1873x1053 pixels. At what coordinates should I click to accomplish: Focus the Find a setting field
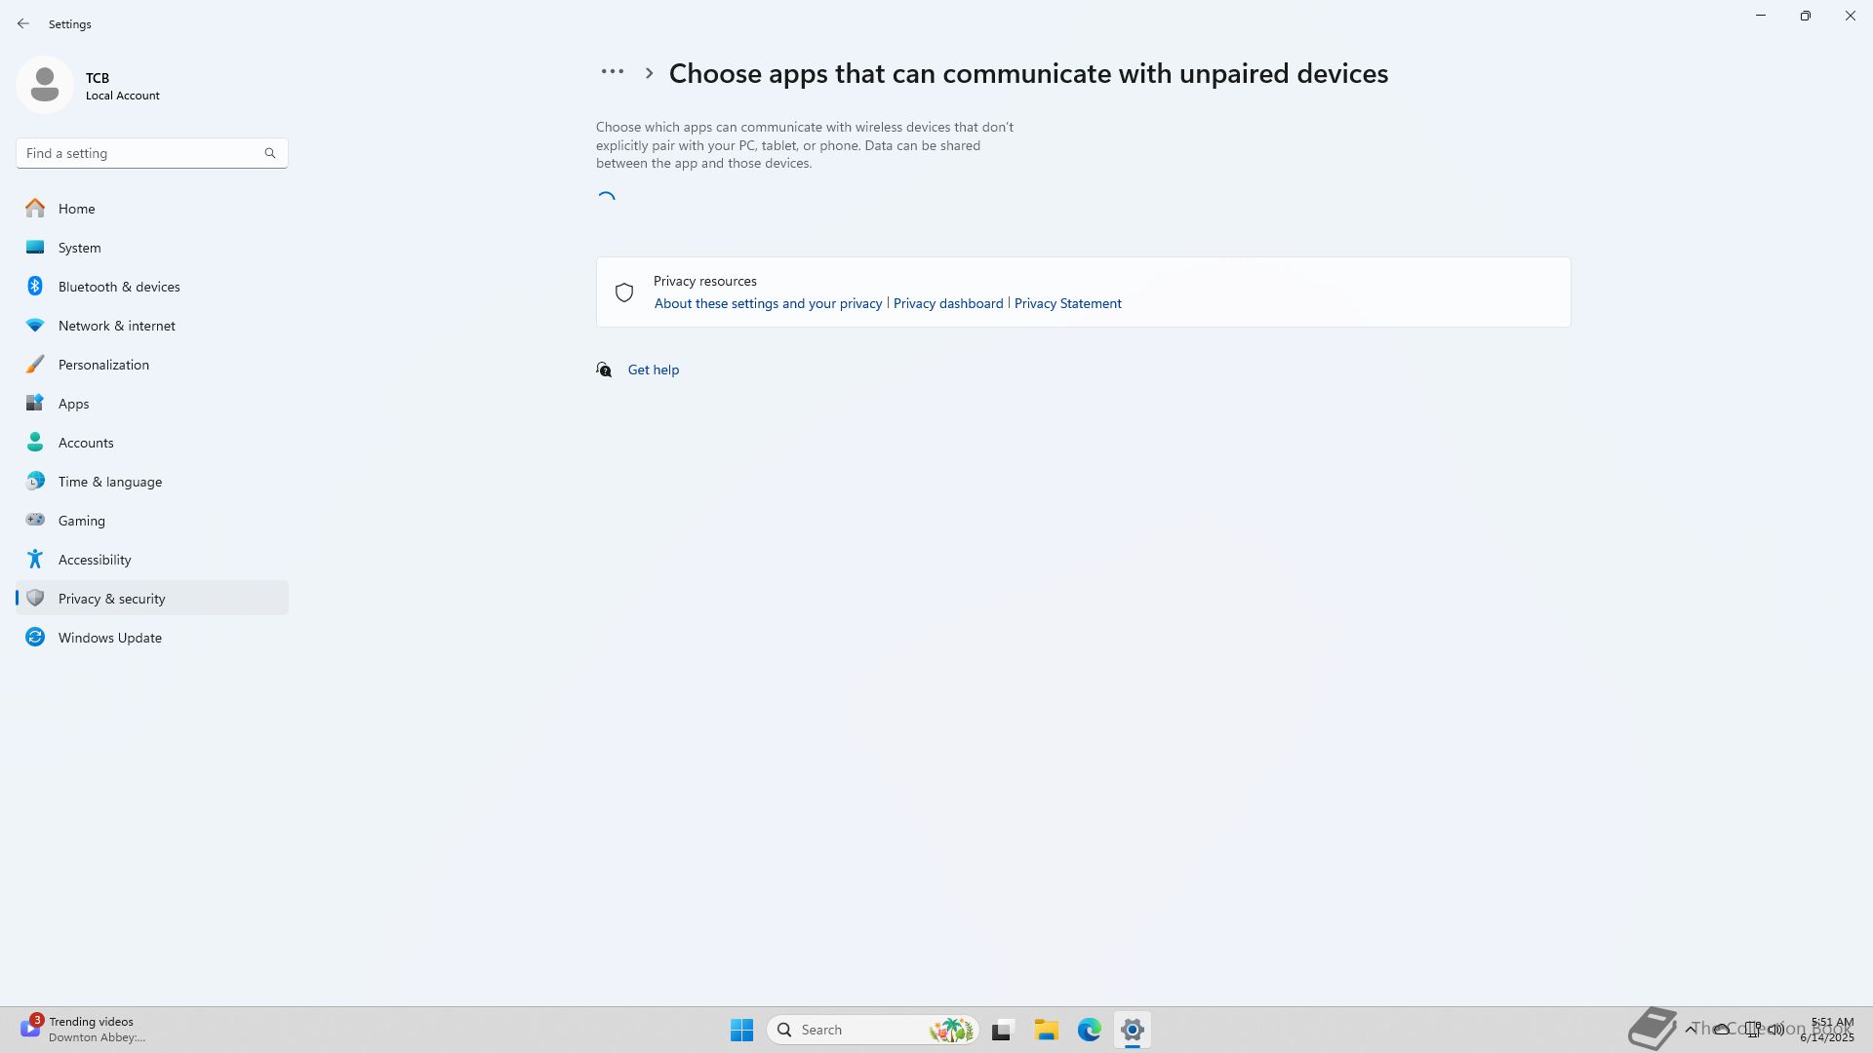point(137,153)
